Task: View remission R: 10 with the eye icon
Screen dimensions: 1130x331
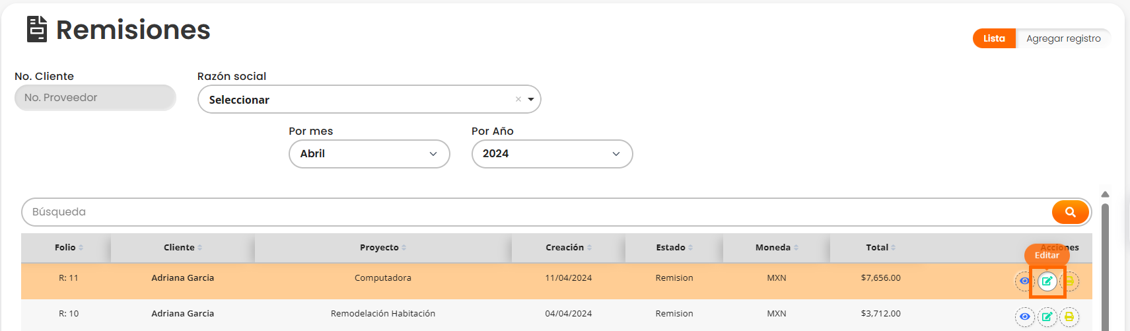Action: (x=1024, y=317)
